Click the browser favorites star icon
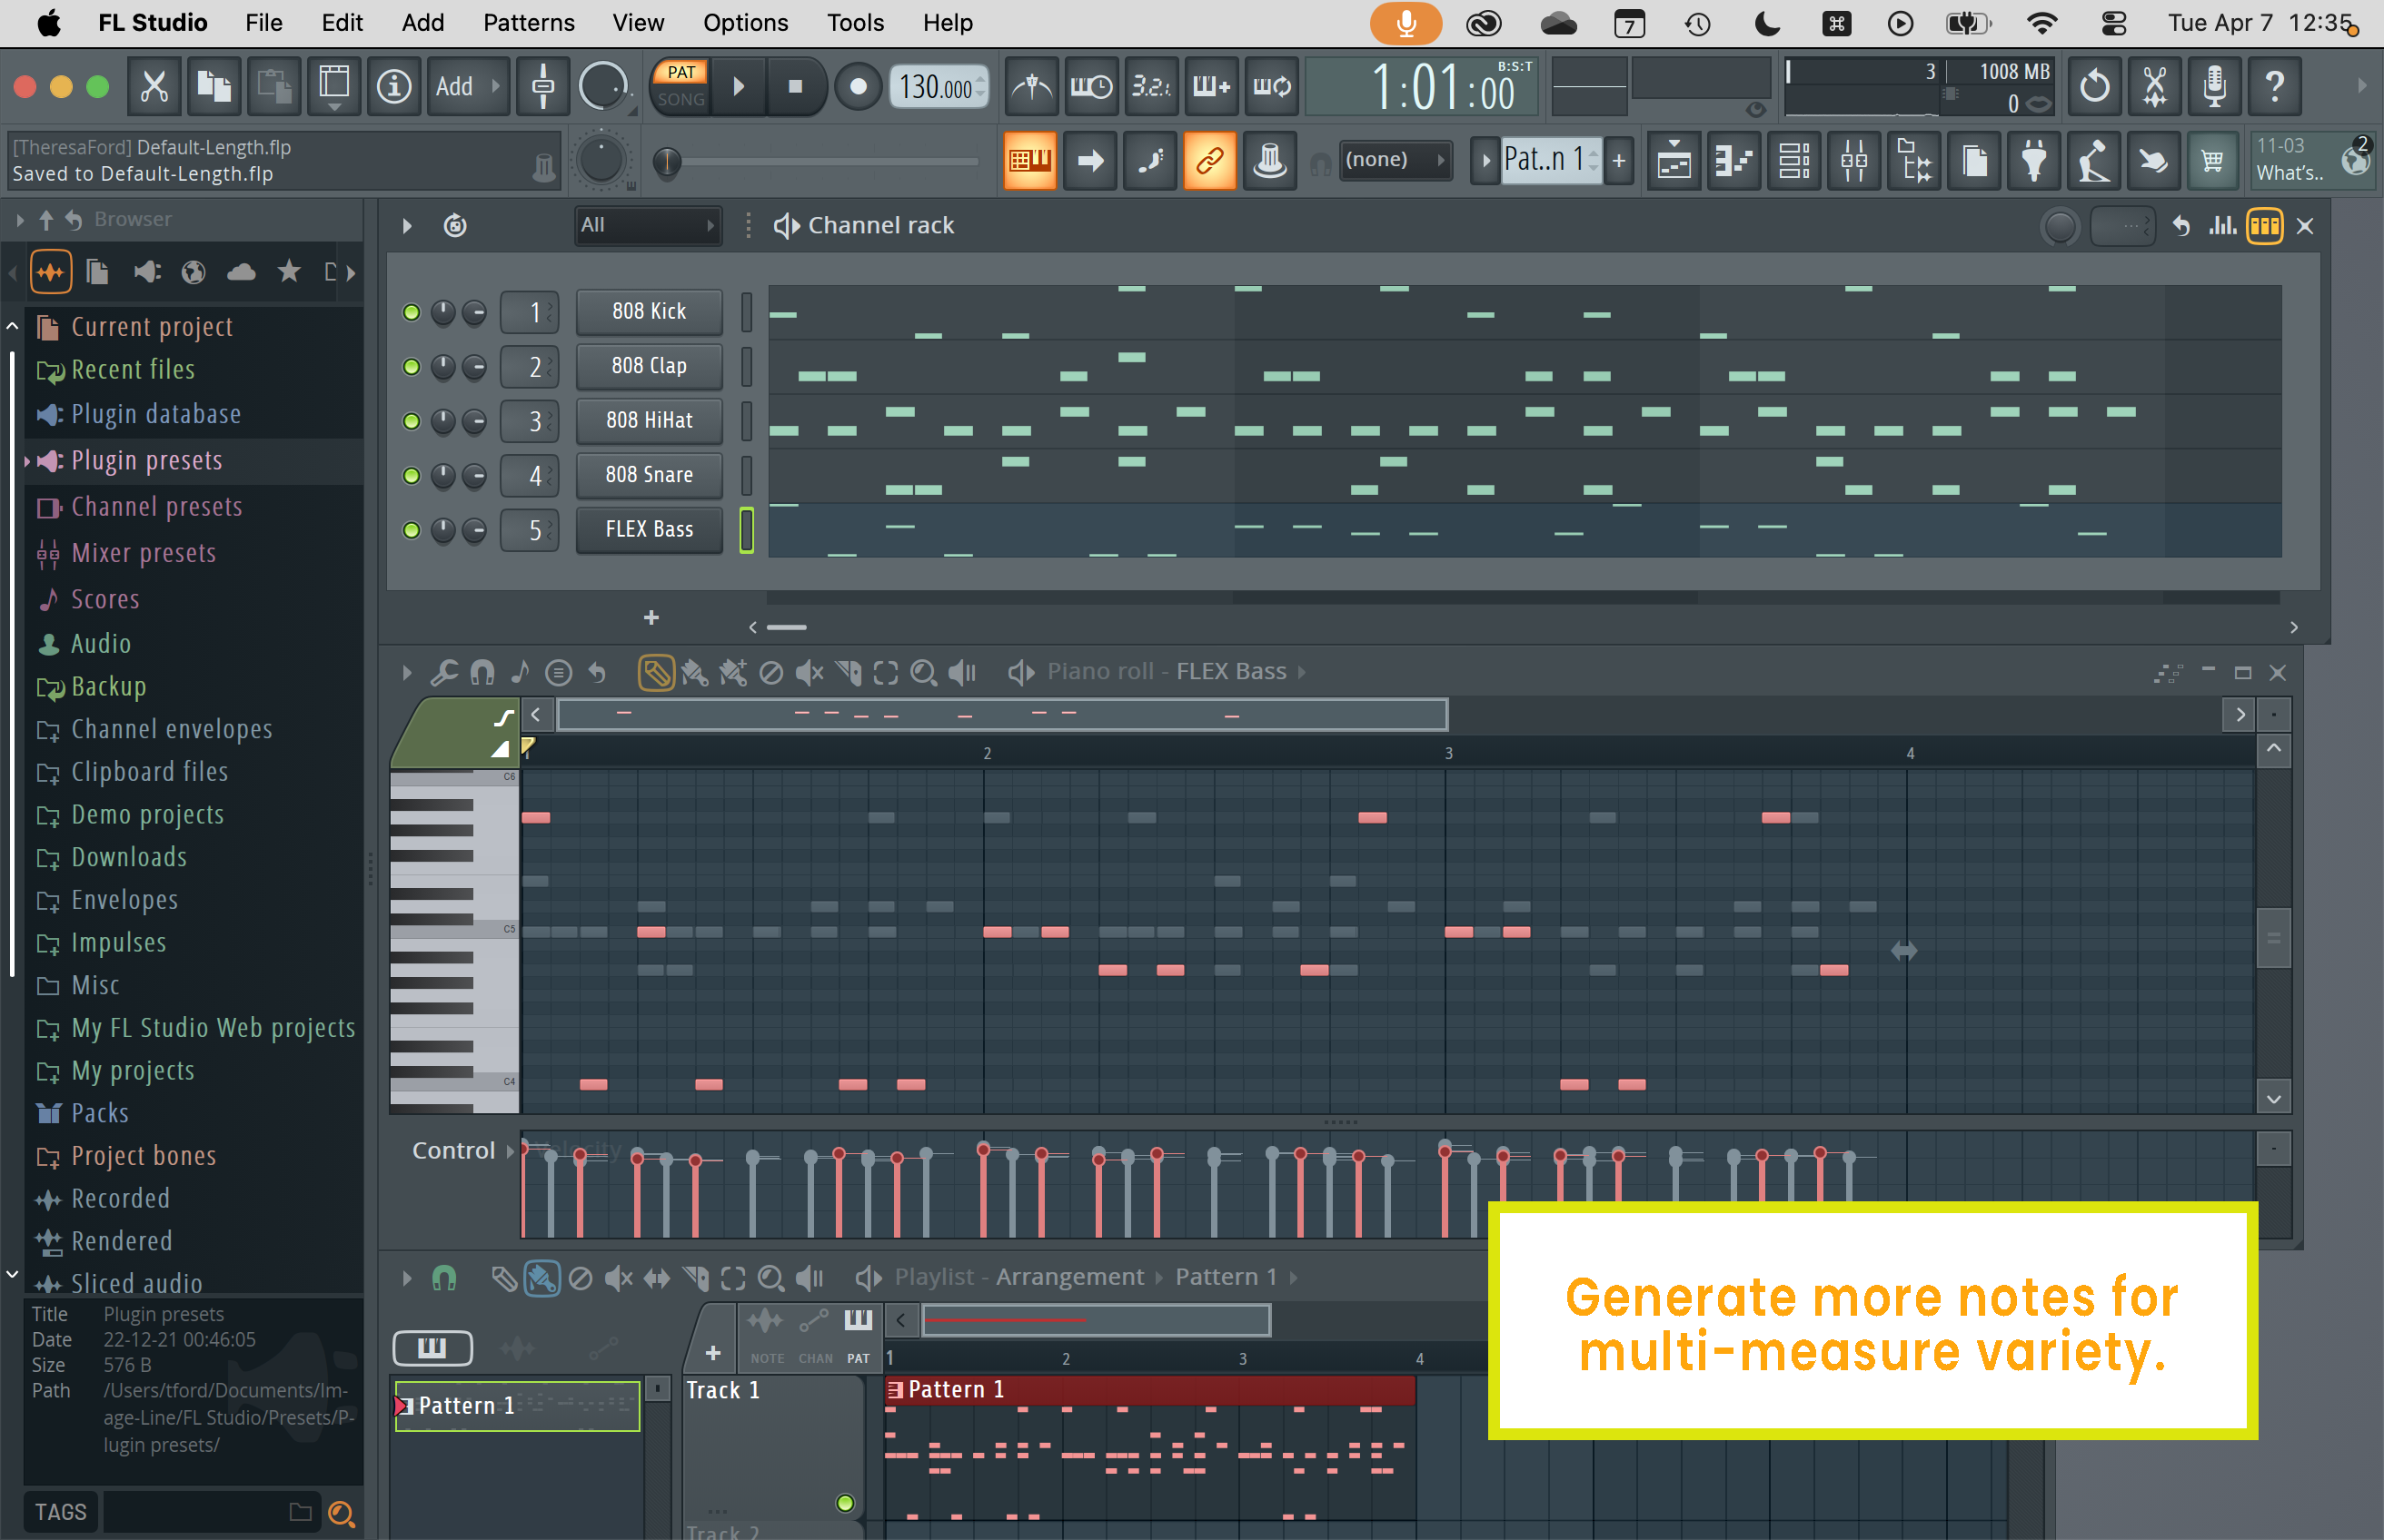The width and height of the screenshot is (2384, 1540). (289, 271)
